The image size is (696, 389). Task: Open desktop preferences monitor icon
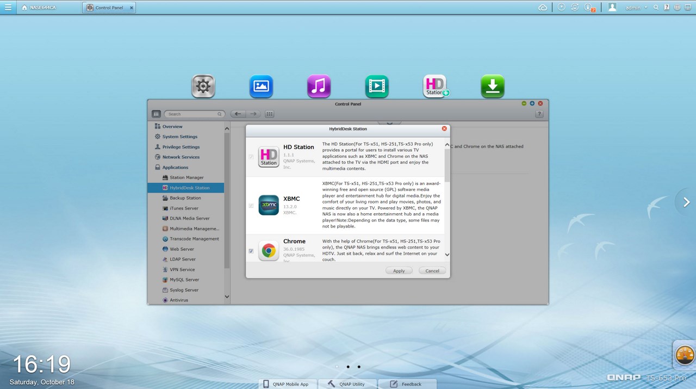[x=688, y=8]
